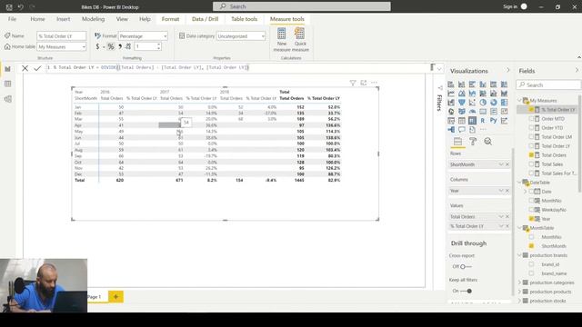The width and height of the screenshot is (582, 327).
Task: Open ShortMonth row field options
Action: pyautogui.click(x=501, y=164)
